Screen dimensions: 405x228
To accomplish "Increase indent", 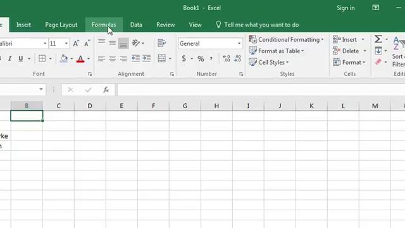I will pyautogui.click(x=147, y=59).
